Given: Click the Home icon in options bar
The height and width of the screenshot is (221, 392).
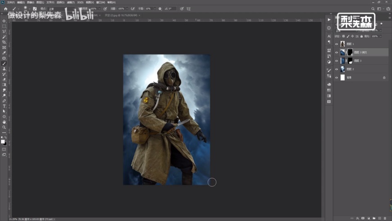Looking at the screenshot, I should point(6,9).
